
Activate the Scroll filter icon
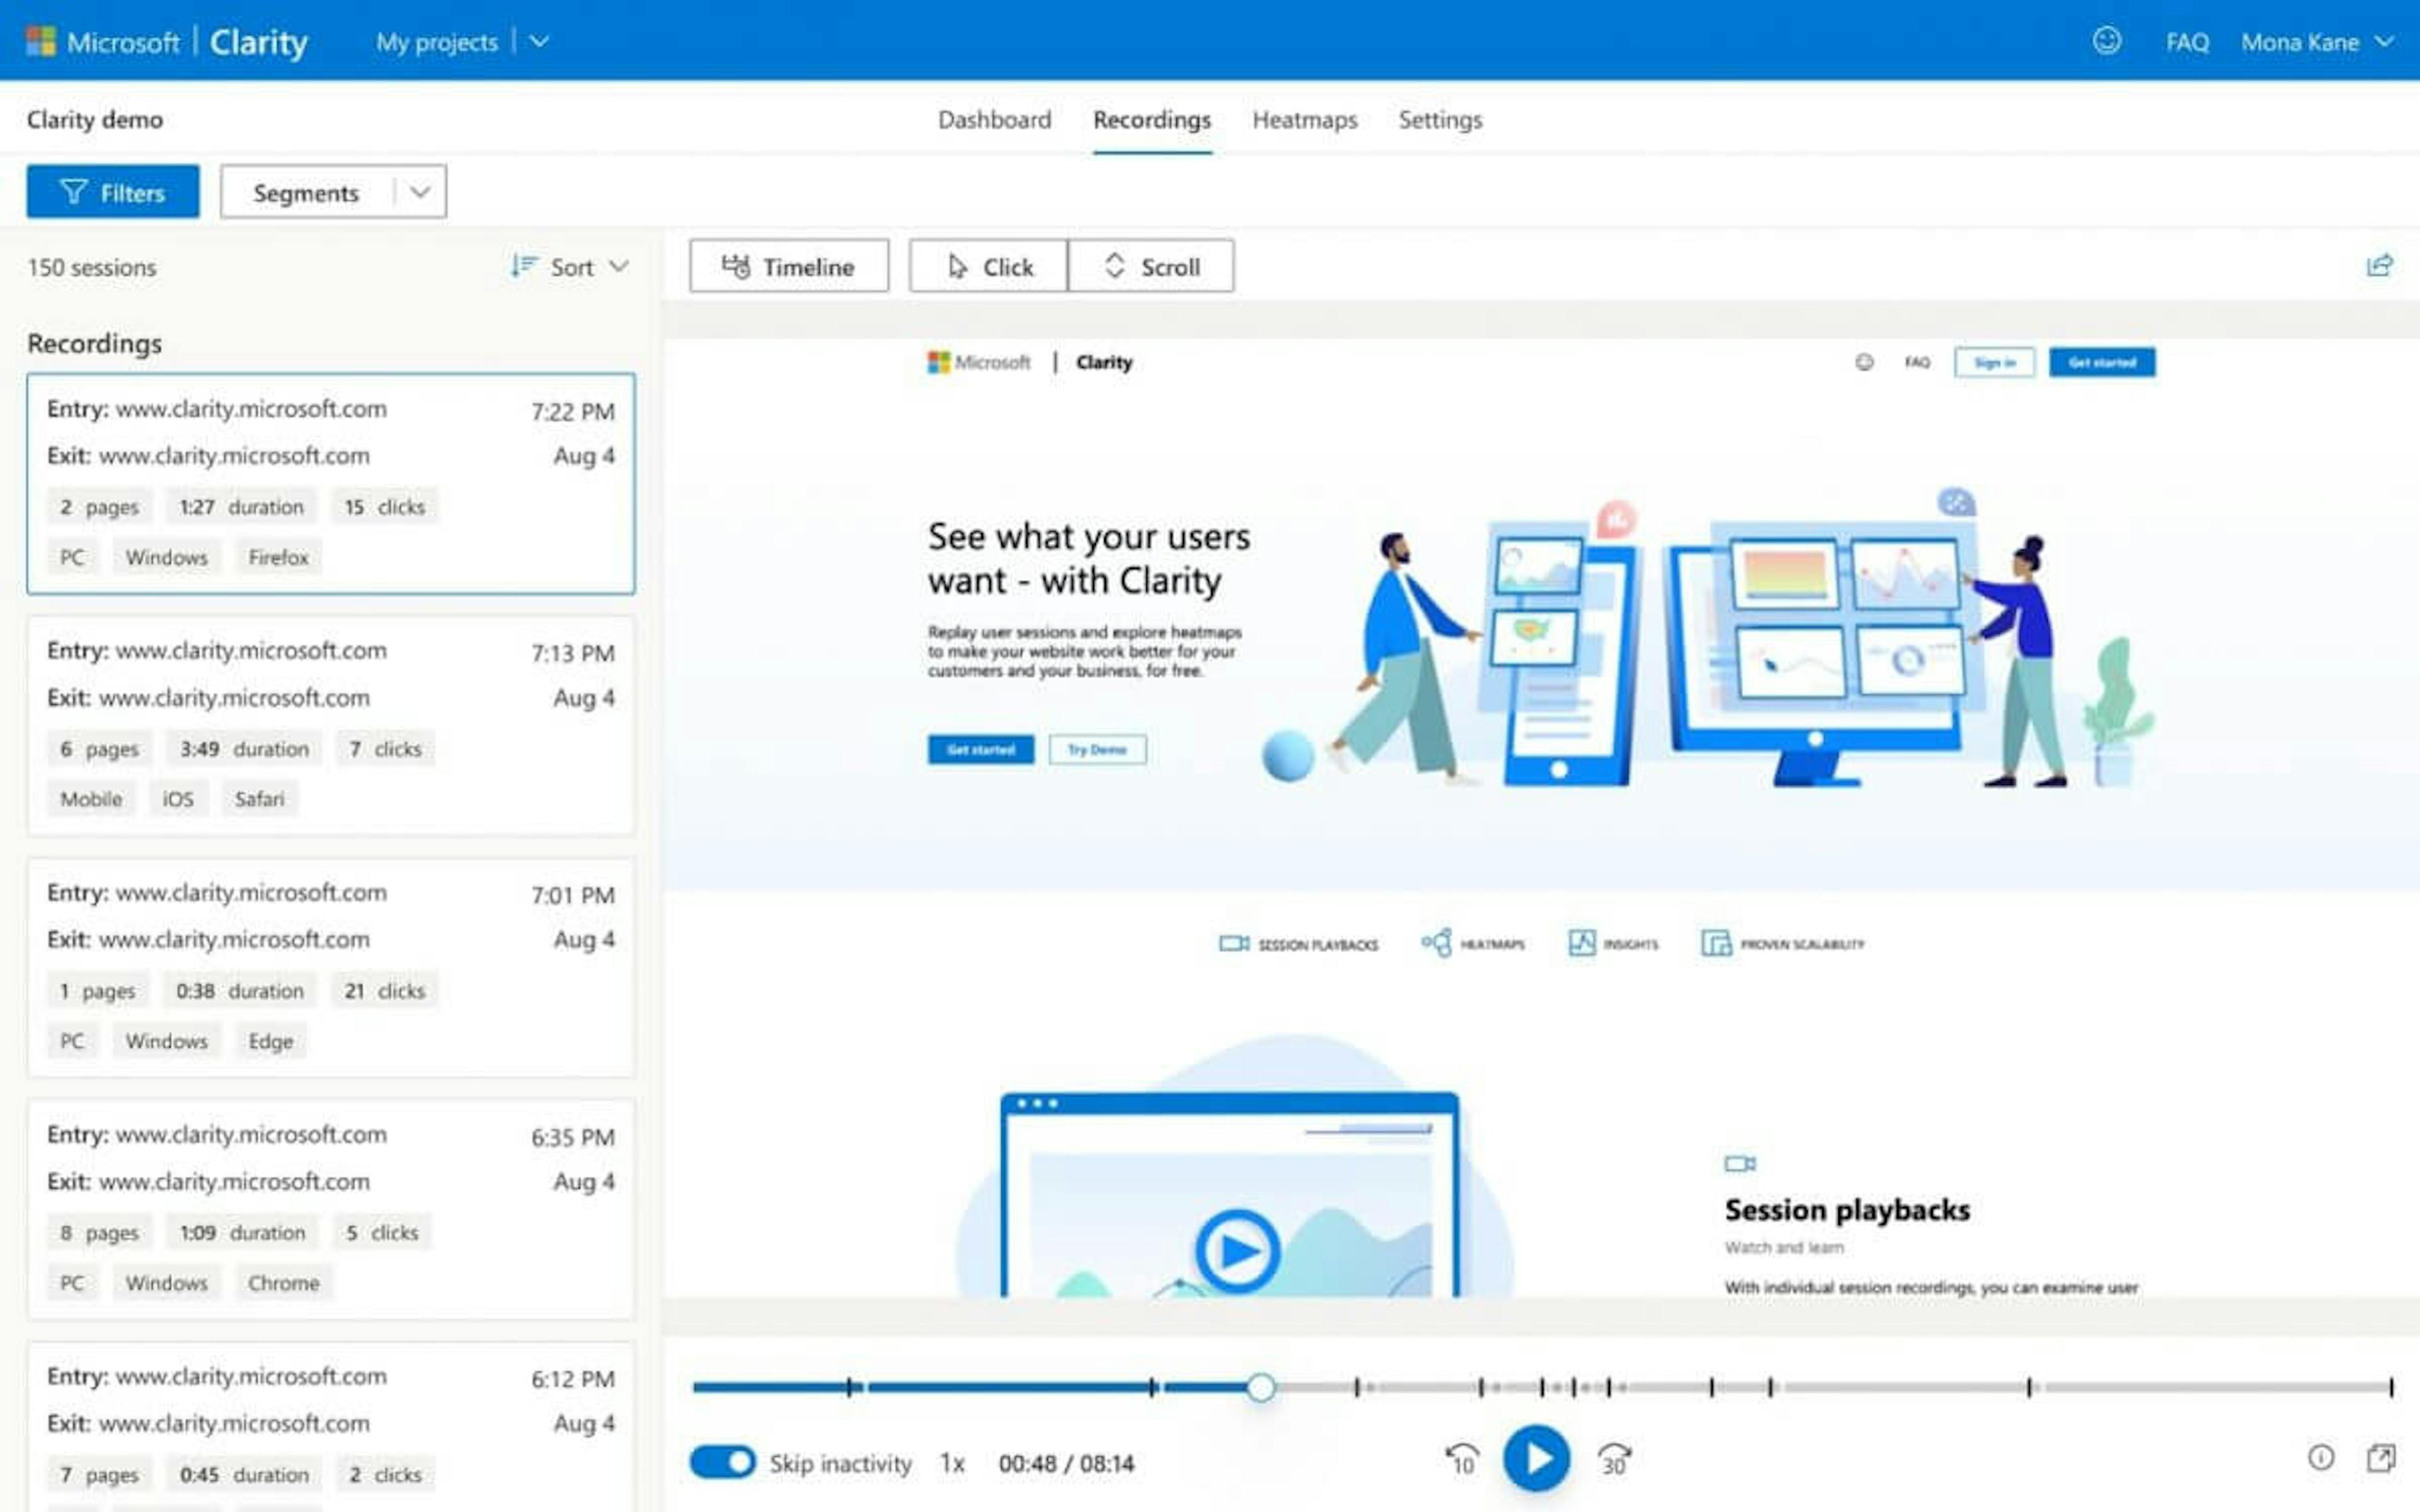point(1115,266)
